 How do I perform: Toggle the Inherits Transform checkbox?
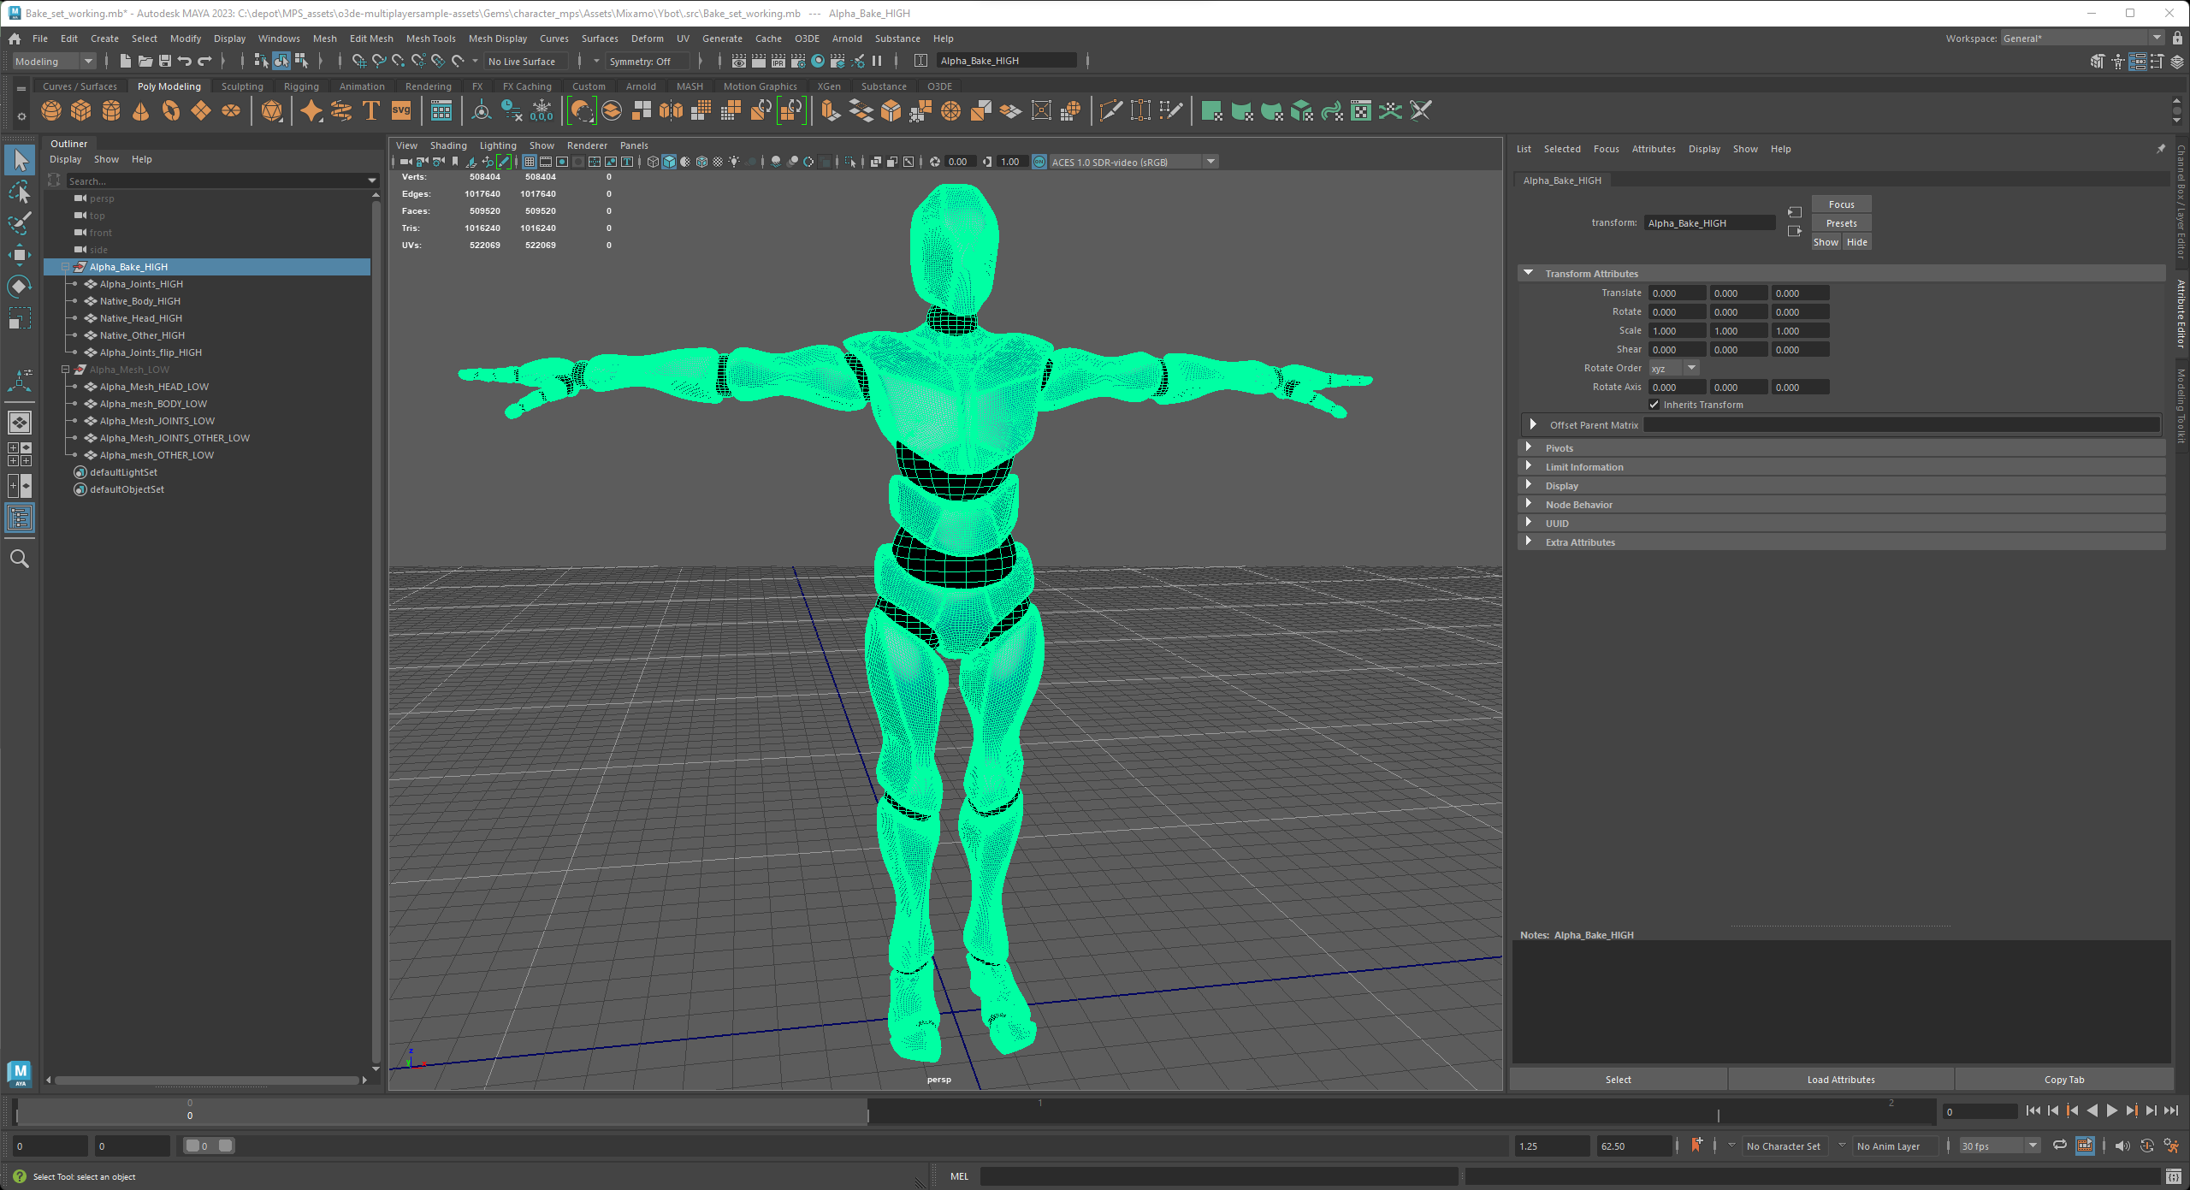tap(1654, 405)
